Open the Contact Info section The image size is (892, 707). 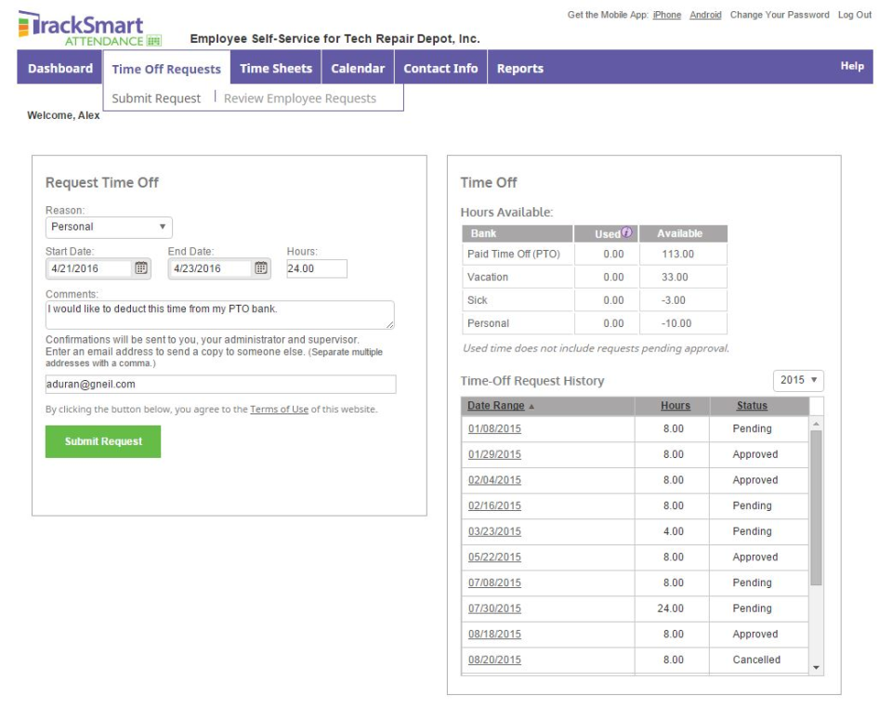(439, 68)
